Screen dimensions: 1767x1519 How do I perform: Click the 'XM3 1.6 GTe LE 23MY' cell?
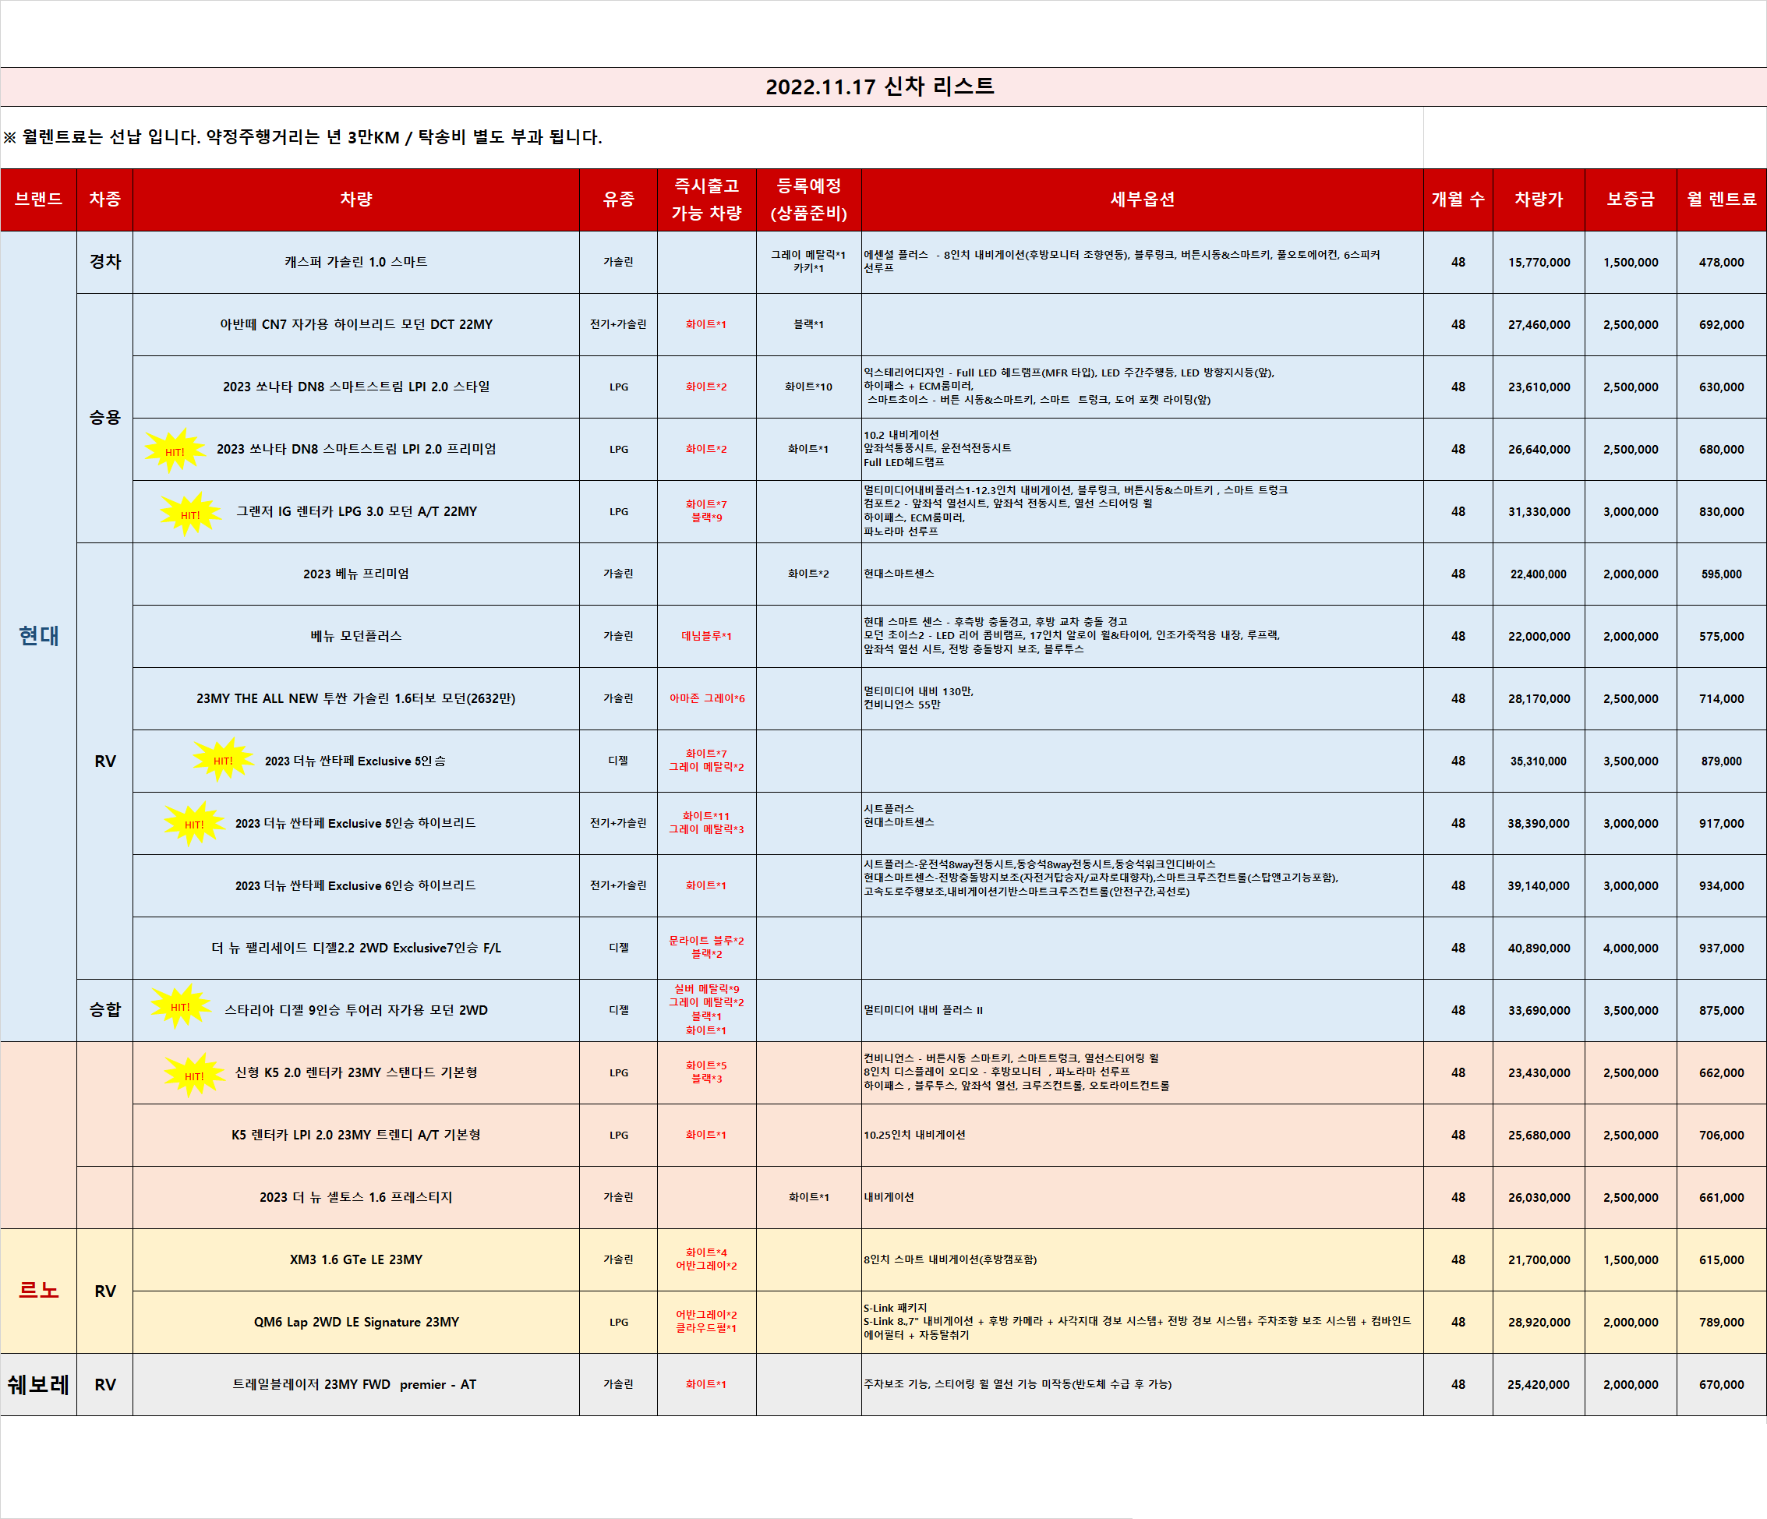(x=356, y=1259)
